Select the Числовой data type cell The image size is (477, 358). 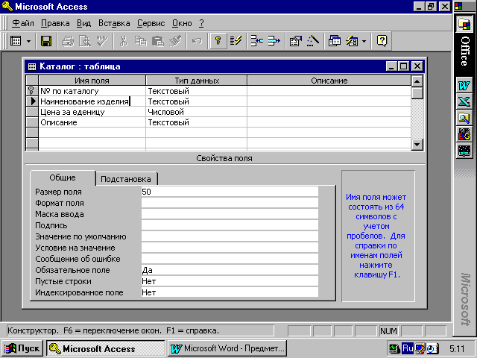coord(197,112)
